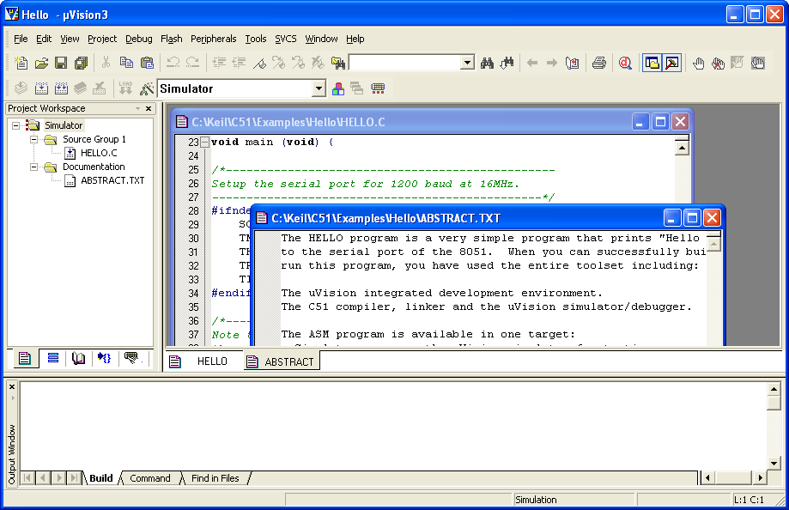This screenshot has height=510, width=789.
Task: Open the Simulator target dropdown
Action: coord(319,88)
